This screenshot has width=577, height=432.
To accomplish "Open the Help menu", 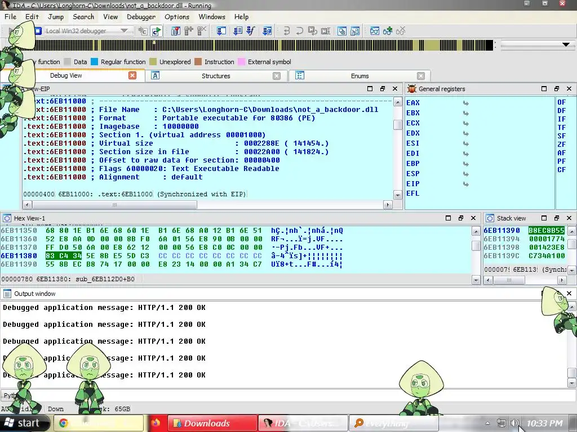I will pyautogui.click(x=241, y=17).
